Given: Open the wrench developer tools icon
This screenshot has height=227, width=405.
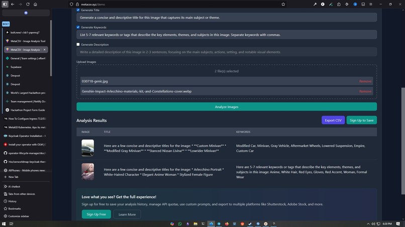Looking at the screenshot, I should point(315,5).
